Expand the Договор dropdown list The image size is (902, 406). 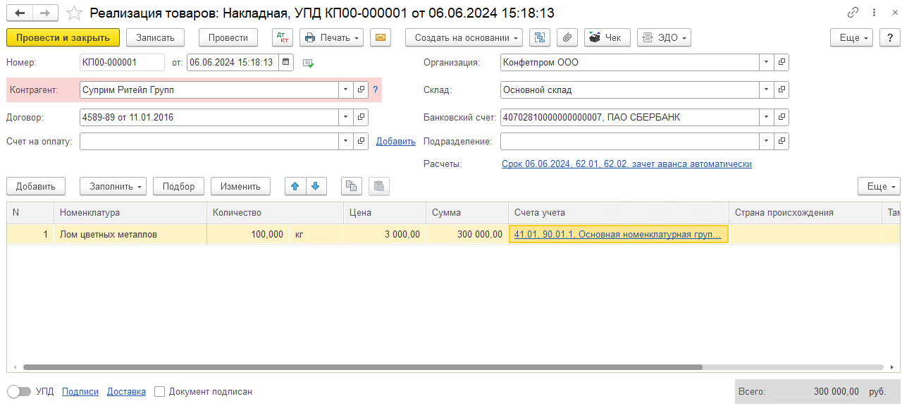[x=346, y=117]
